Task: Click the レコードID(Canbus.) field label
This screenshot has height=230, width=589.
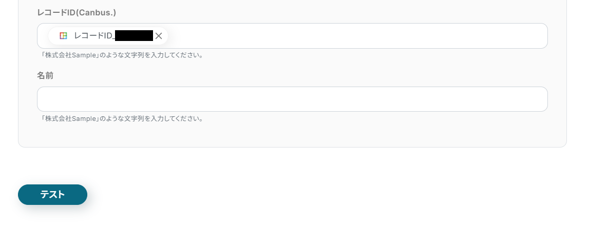Action: [x=76, y=12]
